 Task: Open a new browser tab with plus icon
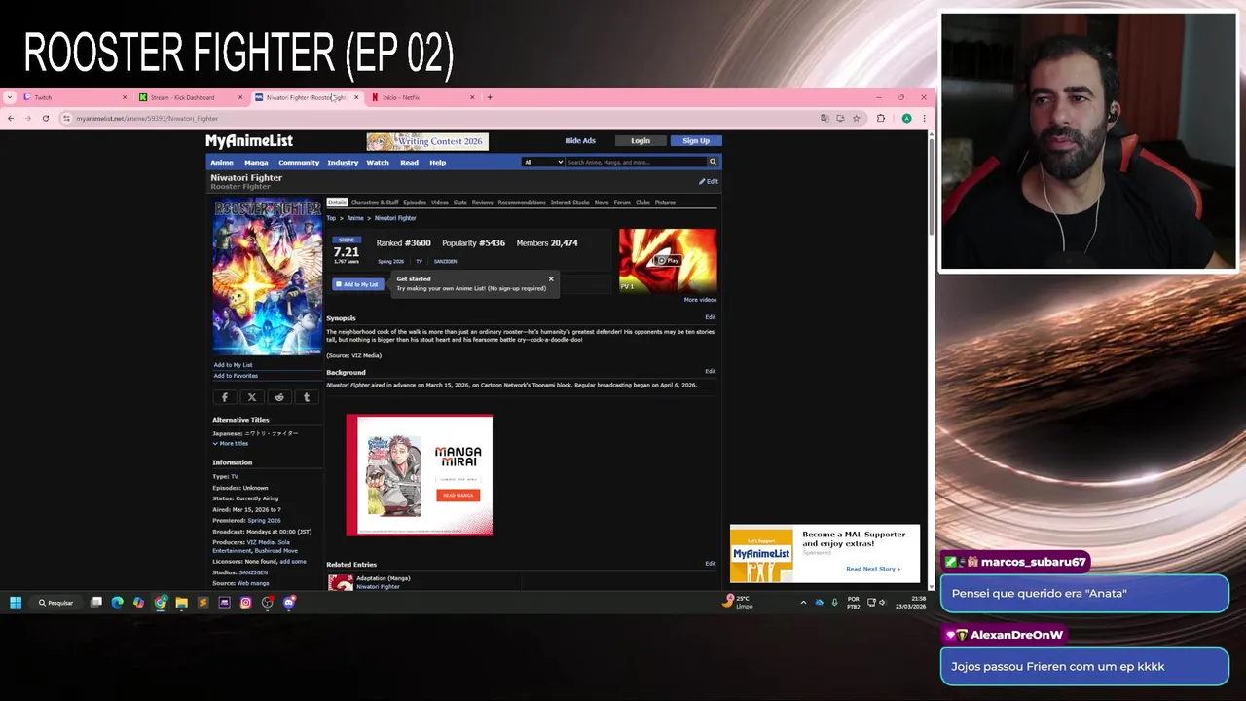pyautogui.click(x=491, y=97)
